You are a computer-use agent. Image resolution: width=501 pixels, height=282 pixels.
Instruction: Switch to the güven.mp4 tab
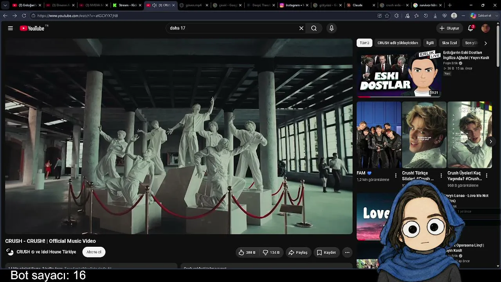point(194,5)
